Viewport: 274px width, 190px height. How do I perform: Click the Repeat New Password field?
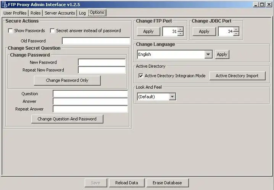click(x=102, y=70)
